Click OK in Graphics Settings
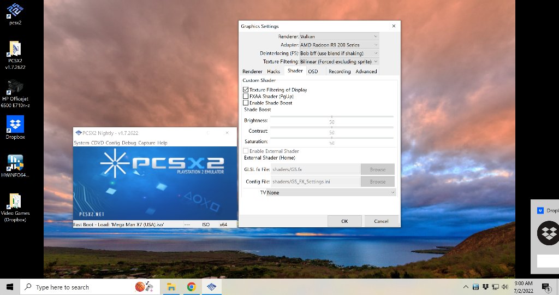 click(344, 221)
